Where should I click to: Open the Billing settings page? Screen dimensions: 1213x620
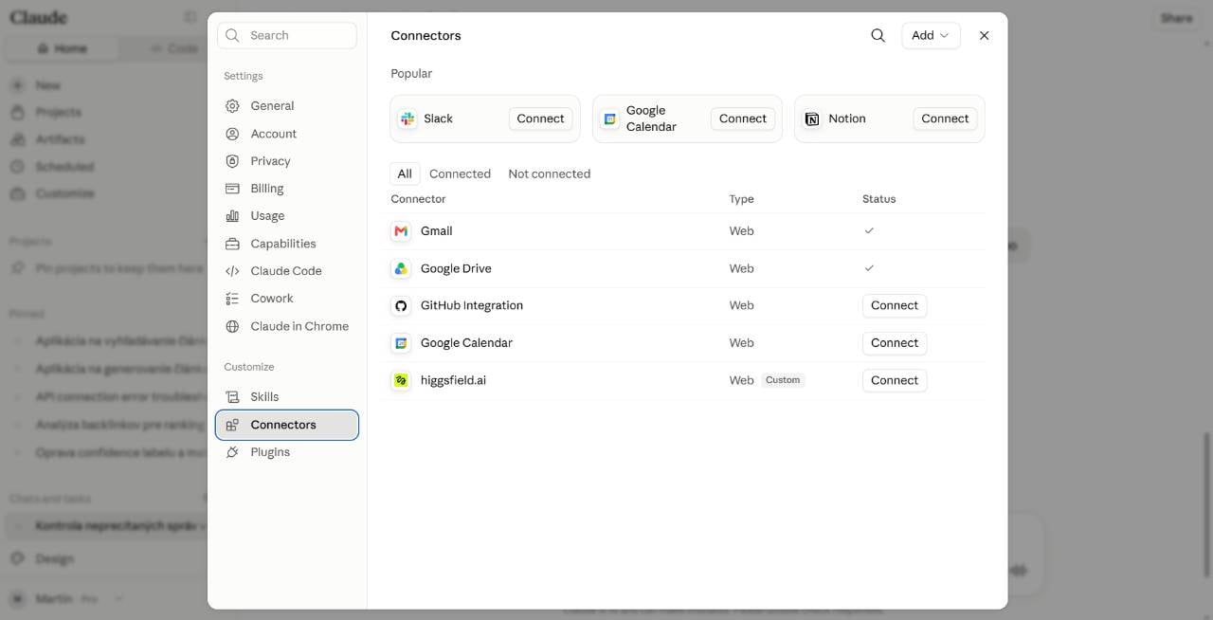point(286,189)
